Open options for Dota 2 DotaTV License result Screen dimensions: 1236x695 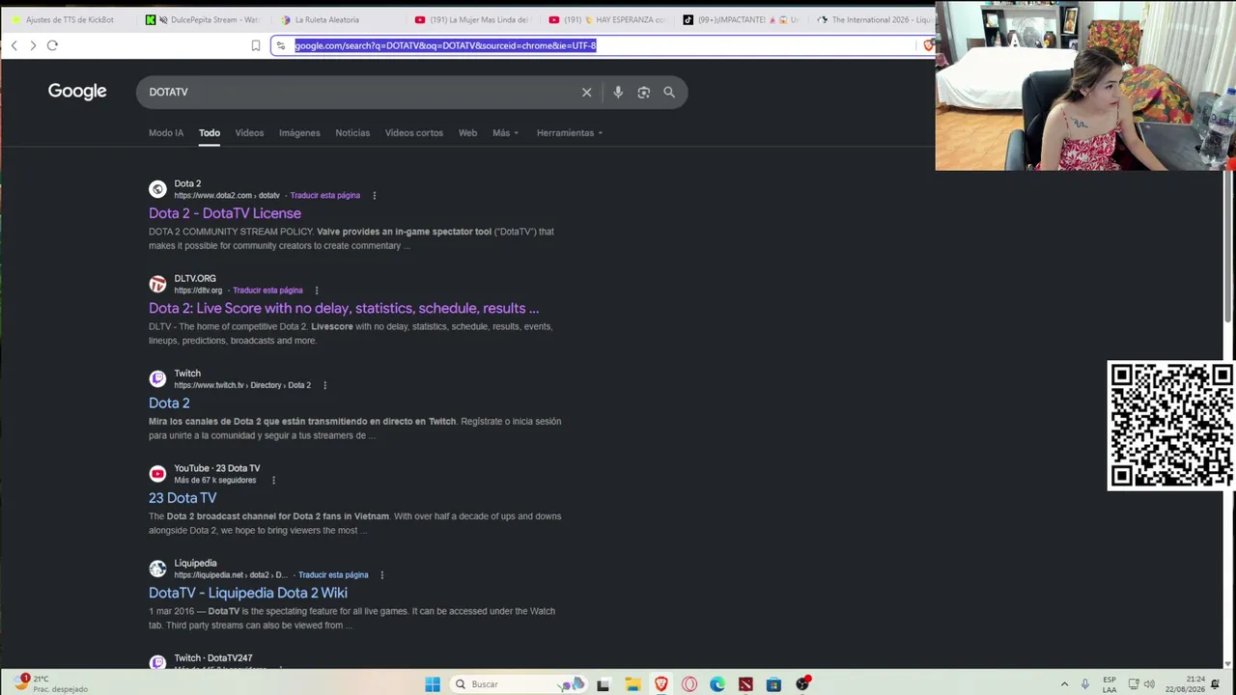[374, 196]
